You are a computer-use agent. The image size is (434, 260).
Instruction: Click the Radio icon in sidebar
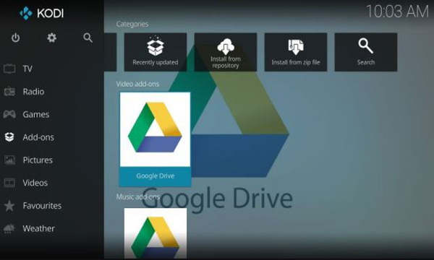pyautogui.click(x=9, y=92)
